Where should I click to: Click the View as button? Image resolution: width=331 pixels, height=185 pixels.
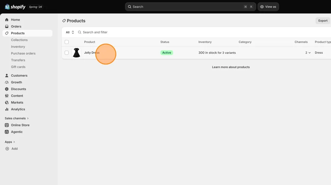coord(268,7)
